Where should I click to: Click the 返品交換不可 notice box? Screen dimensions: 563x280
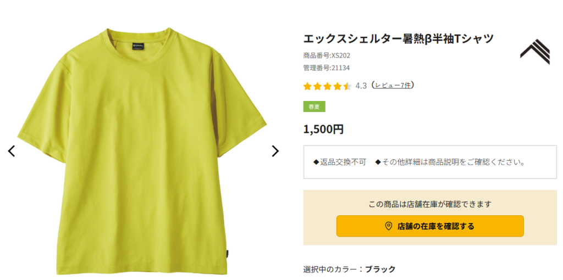(x=429, y=162)
